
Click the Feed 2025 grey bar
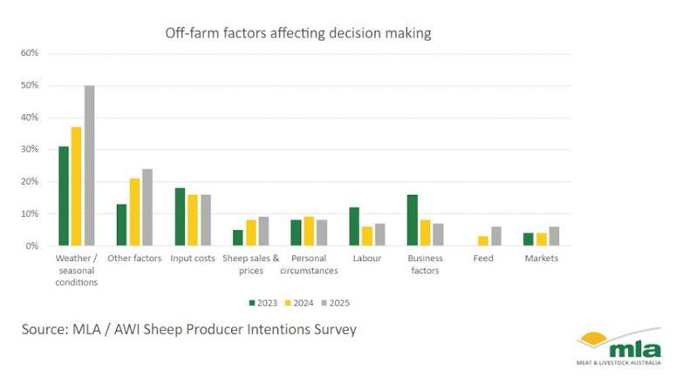496,236
